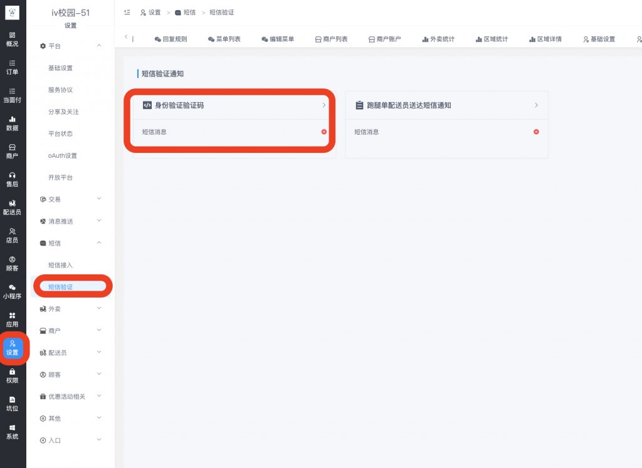Open the 设置 settings sidebar icon
This screenshot has width=642, height=468.
[13, 349]
